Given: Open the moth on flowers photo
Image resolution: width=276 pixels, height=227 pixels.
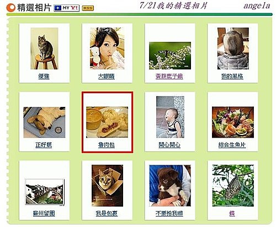Looking at the screenshot, I should point(170,56).
